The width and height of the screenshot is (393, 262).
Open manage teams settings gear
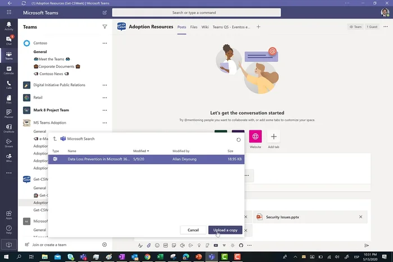[x=104, y=245]
